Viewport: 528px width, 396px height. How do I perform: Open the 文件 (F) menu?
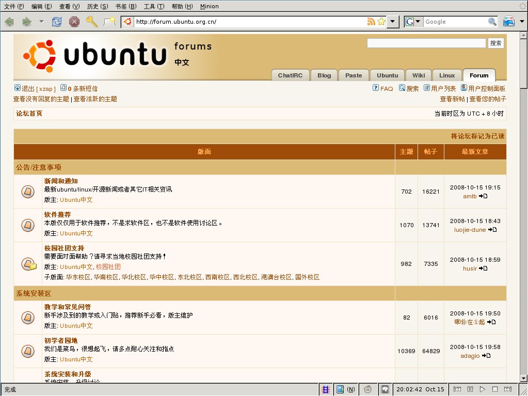(14, 6)
